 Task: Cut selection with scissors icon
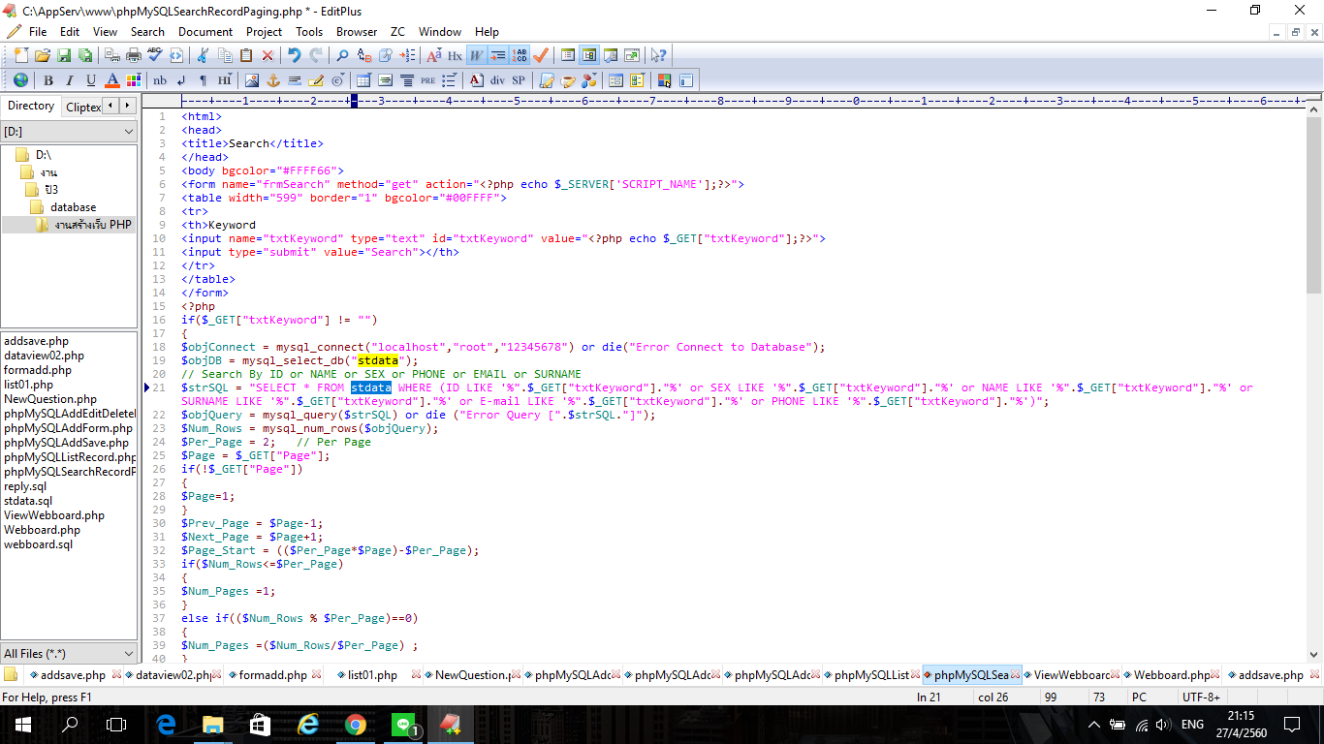tap(202, 55)
